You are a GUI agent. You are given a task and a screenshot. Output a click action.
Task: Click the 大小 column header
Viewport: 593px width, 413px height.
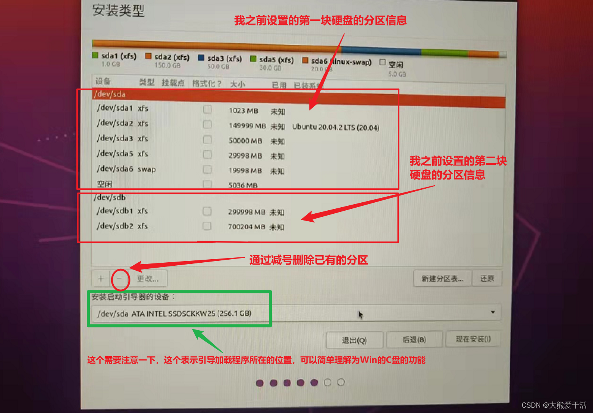coord(238,84)
